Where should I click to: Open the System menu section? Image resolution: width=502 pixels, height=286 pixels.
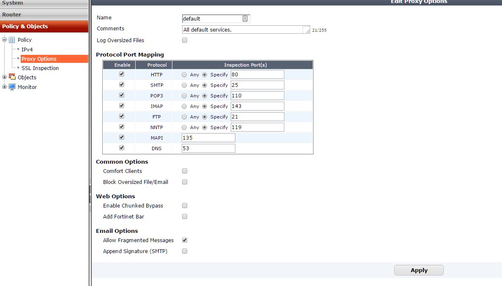(x=44, y=3)
